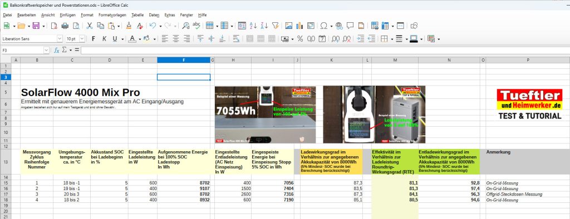Open the Formatvorlagen menu

[112, 15]
